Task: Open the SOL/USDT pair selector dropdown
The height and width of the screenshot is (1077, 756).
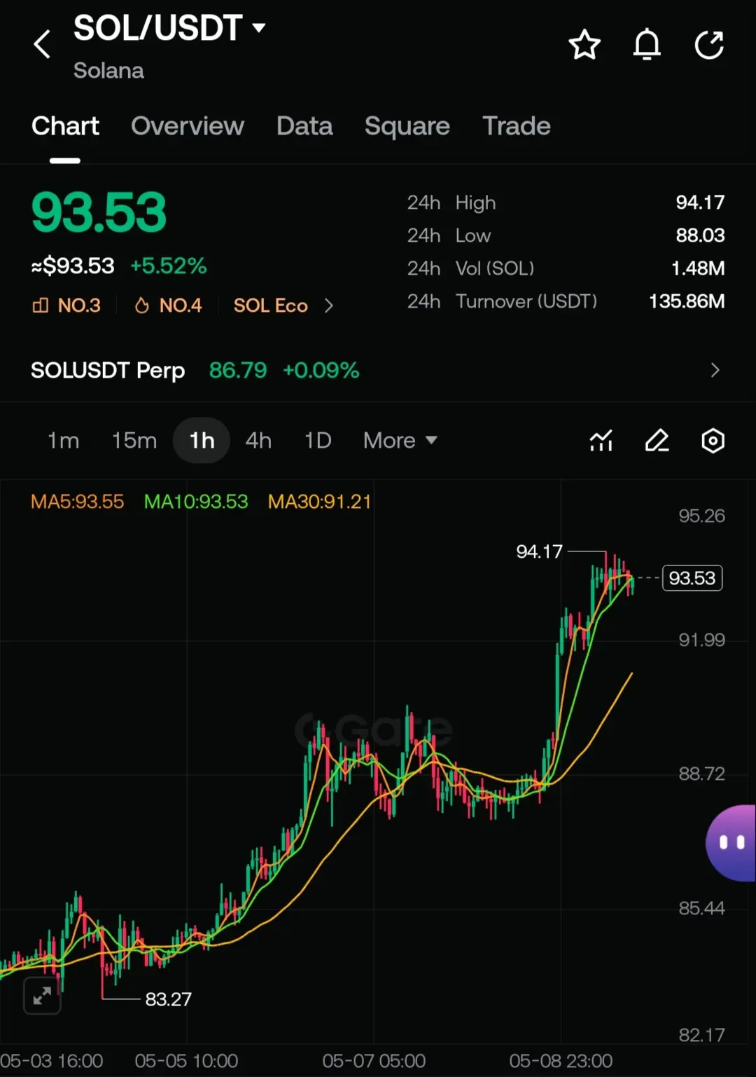Action: tap(169, 28)
